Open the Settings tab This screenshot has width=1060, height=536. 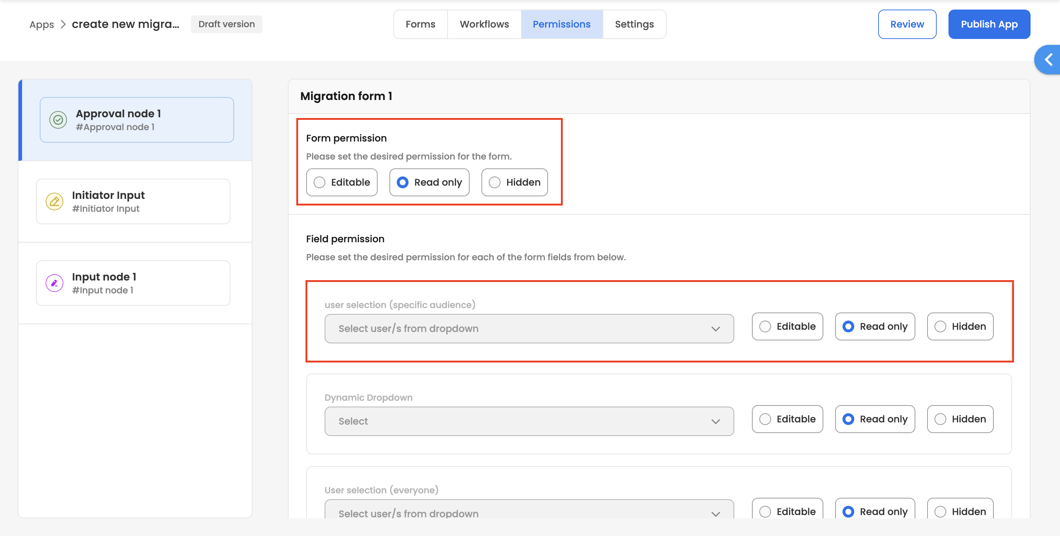point(634,24)
